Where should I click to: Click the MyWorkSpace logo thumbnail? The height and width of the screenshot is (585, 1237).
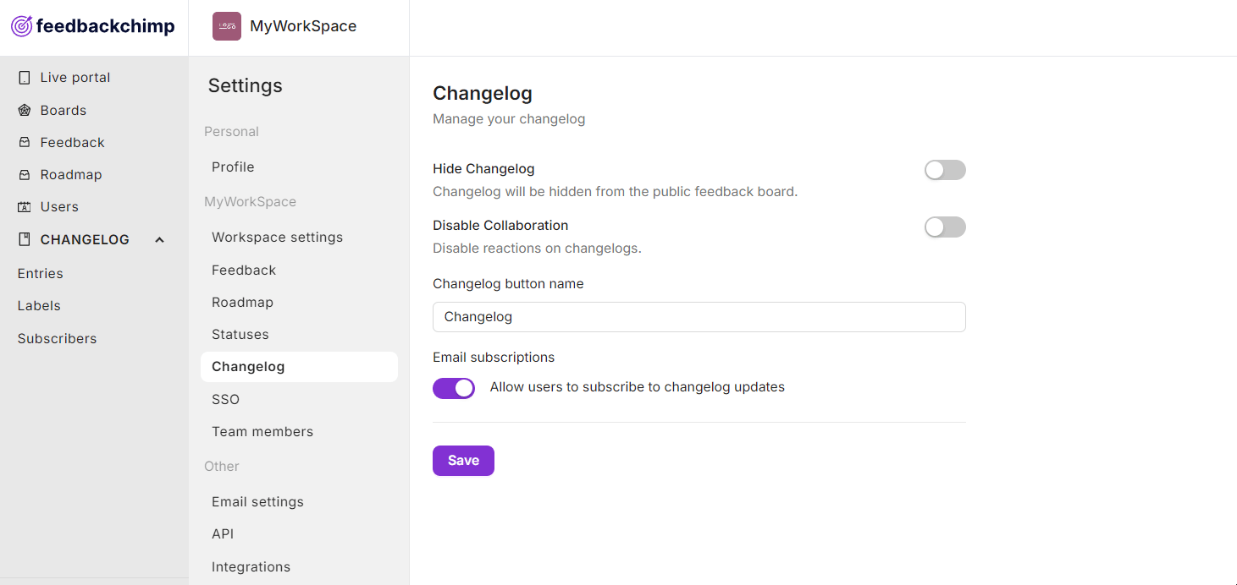click(x=227, y=26)
